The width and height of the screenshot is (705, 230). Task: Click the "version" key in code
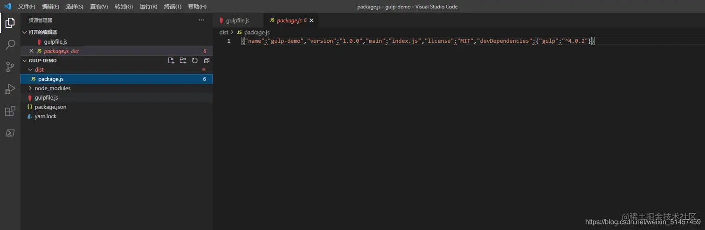coord(322,41)
